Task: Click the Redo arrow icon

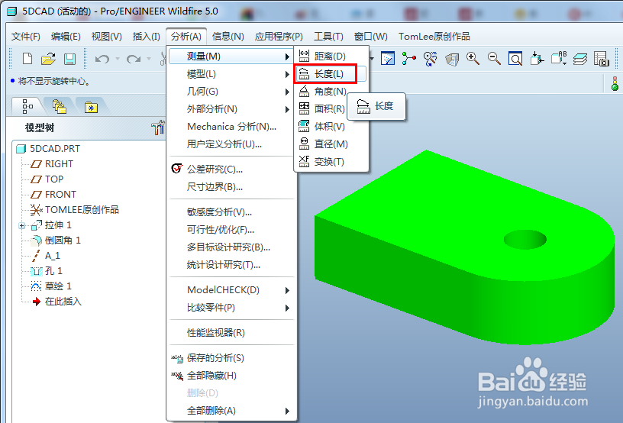Action: 134,59
